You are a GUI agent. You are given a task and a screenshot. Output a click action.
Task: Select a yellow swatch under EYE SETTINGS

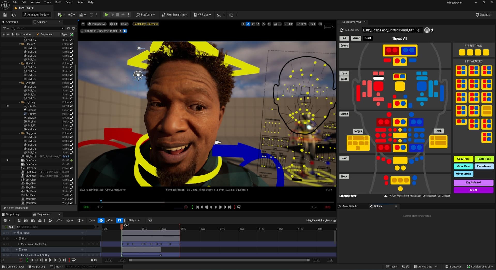coord(462,52)
